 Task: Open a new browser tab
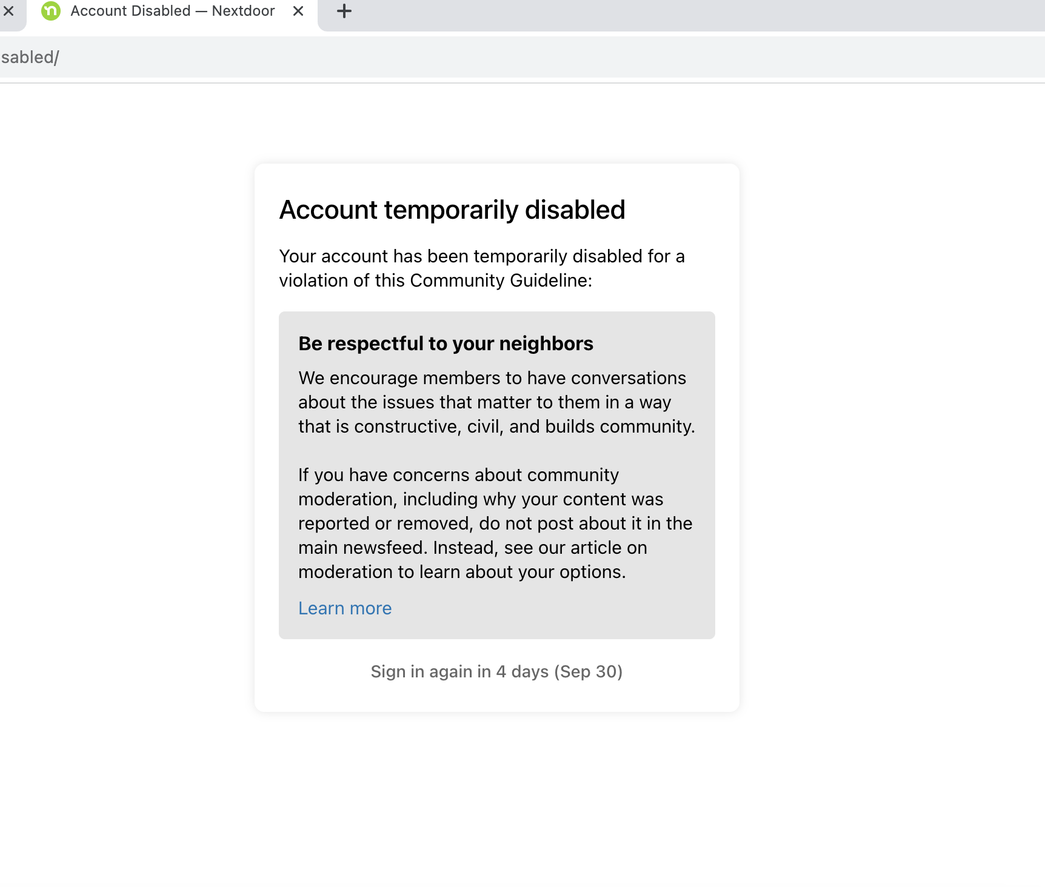344,11
